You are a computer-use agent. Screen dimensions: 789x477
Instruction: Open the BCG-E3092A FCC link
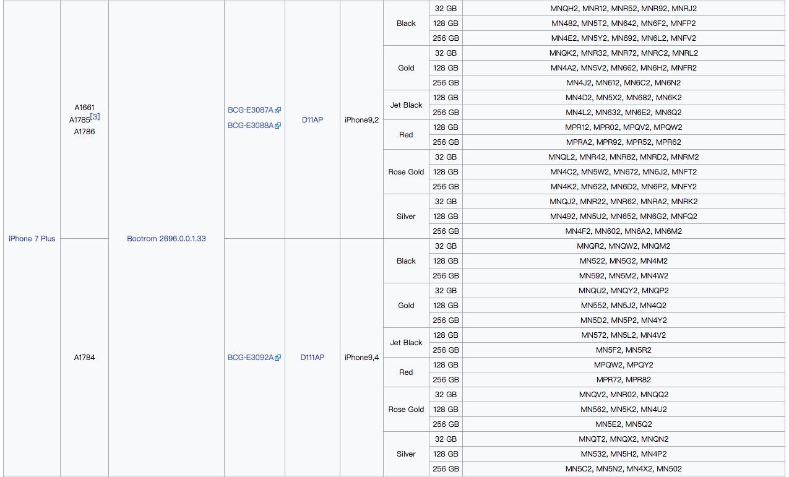click(x=251, y=358)
